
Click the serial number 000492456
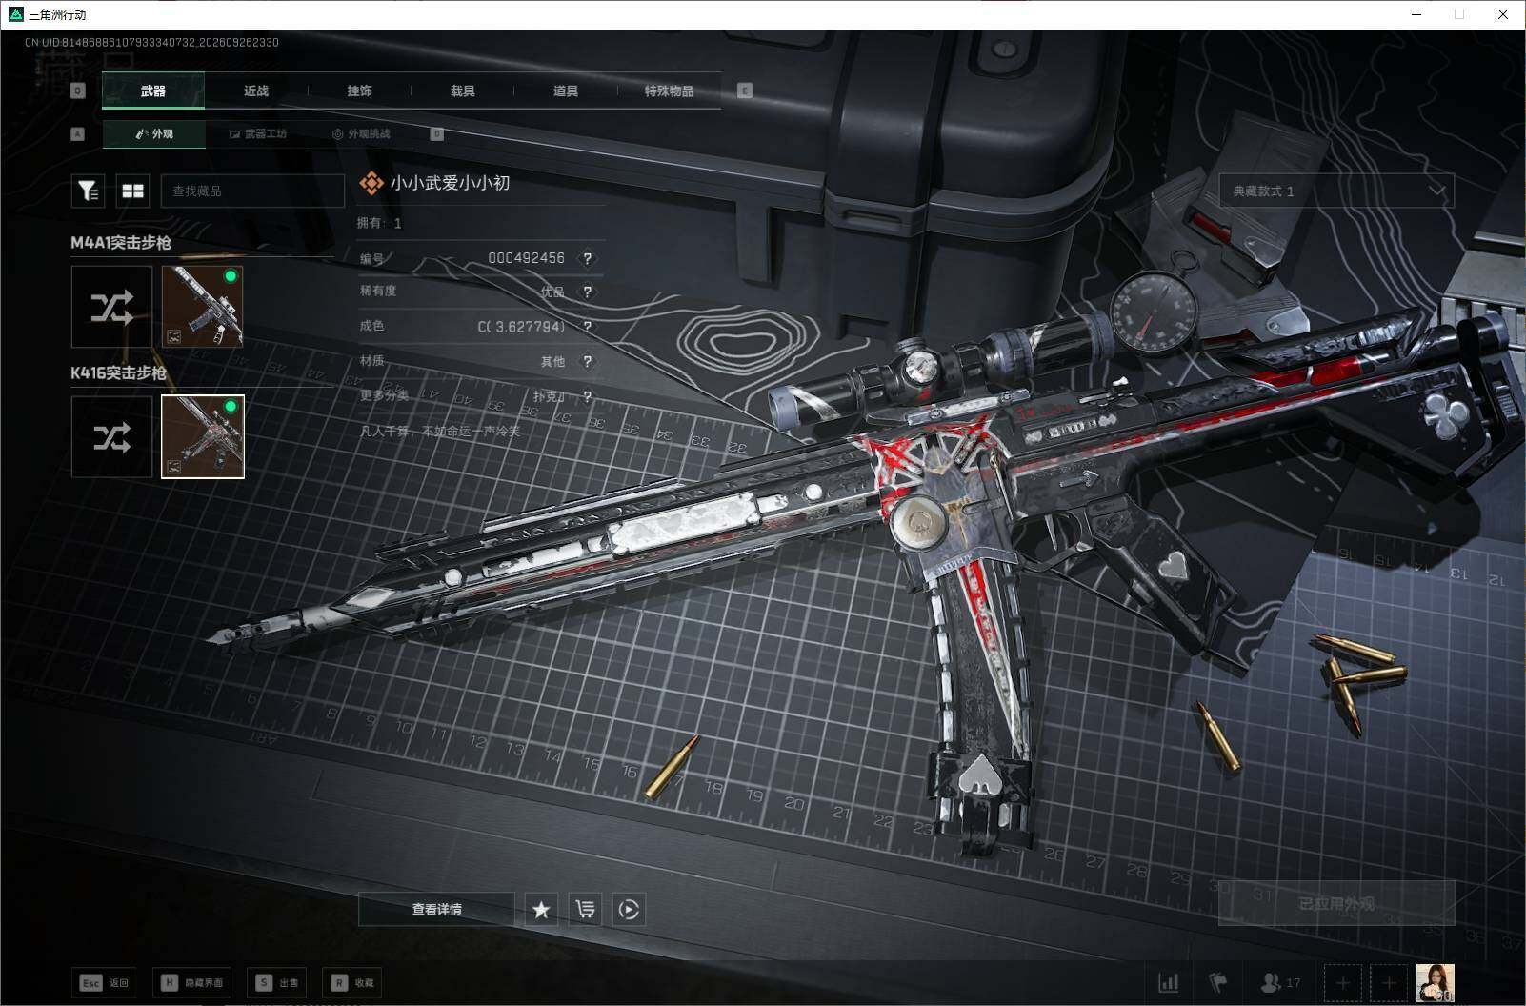coord(526,258)
